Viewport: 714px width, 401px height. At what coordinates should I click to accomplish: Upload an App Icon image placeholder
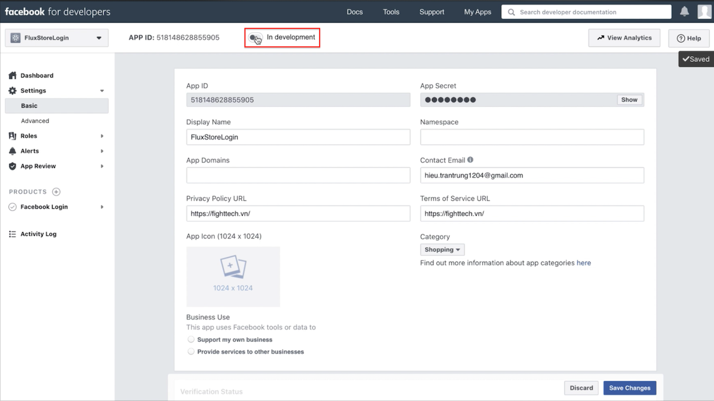click(233, 277)
